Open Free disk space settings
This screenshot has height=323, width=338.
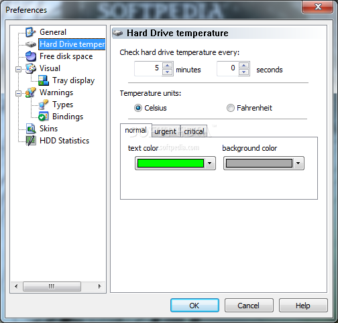(66, 56)
